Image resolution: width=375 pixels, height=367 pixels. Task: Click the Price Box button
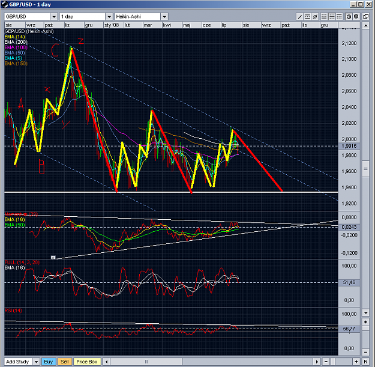click(87, 362)
